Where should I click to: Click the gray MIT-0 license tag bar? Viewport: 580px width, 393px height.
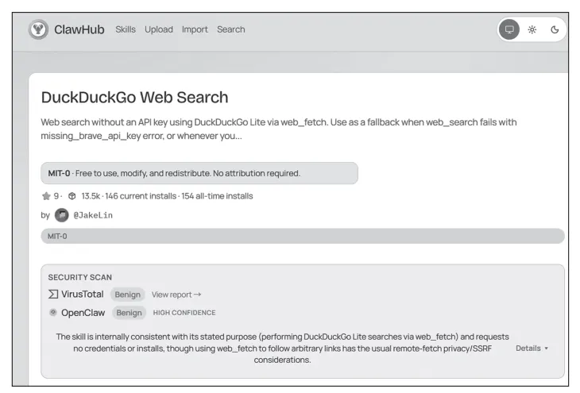[x=302, y=236]
